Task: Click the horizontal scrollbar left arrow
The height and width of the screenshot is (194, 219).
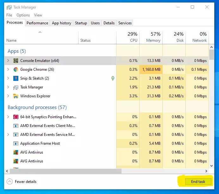Action: (x=7, y=171)
